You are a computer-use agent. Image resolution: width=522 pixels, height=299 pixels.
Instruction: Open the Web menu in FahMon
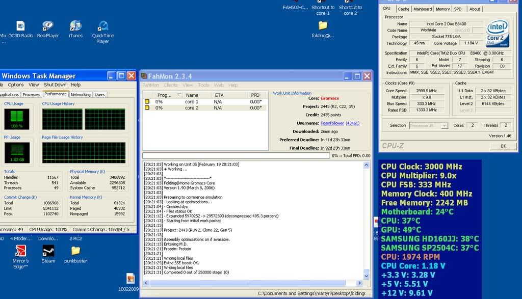click(x=219, y=85)
